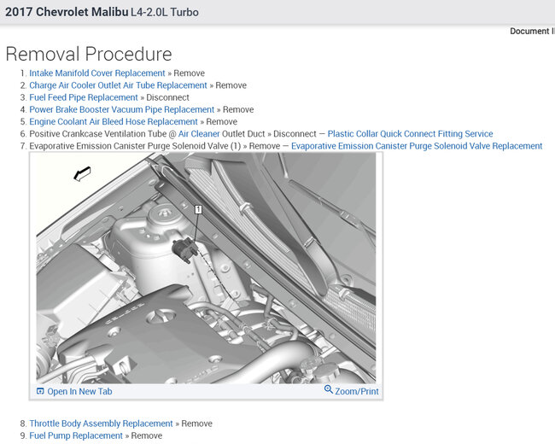Click the Zoom/Print text link
555x444 pixels.
coord(357,392)
